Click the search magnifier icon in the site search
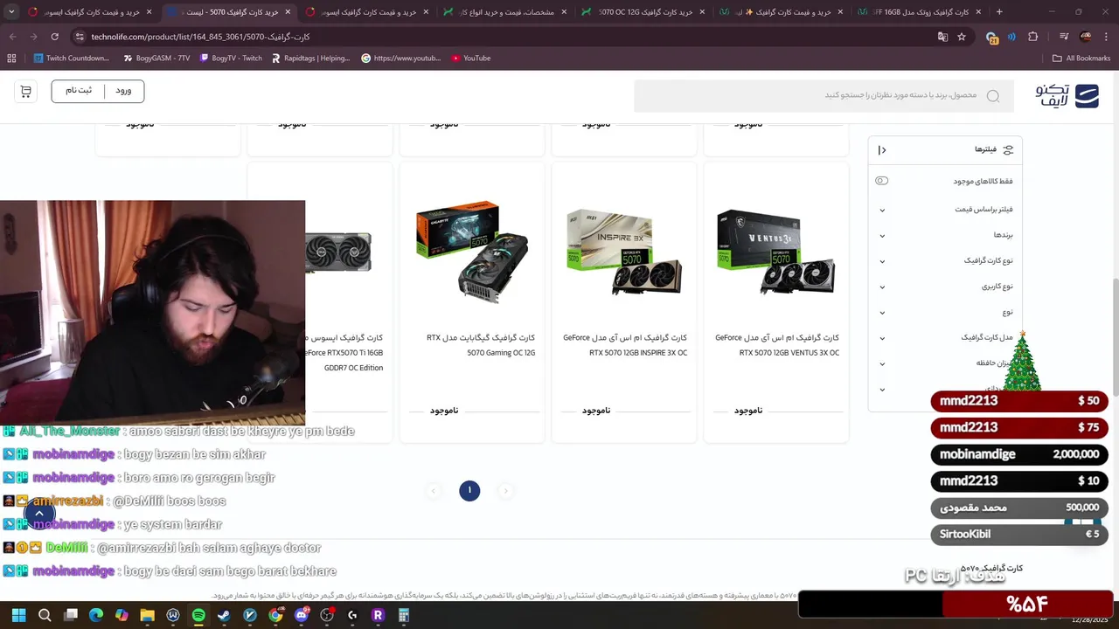Viewport: 1119px width, 629px height. click(992, 96)
